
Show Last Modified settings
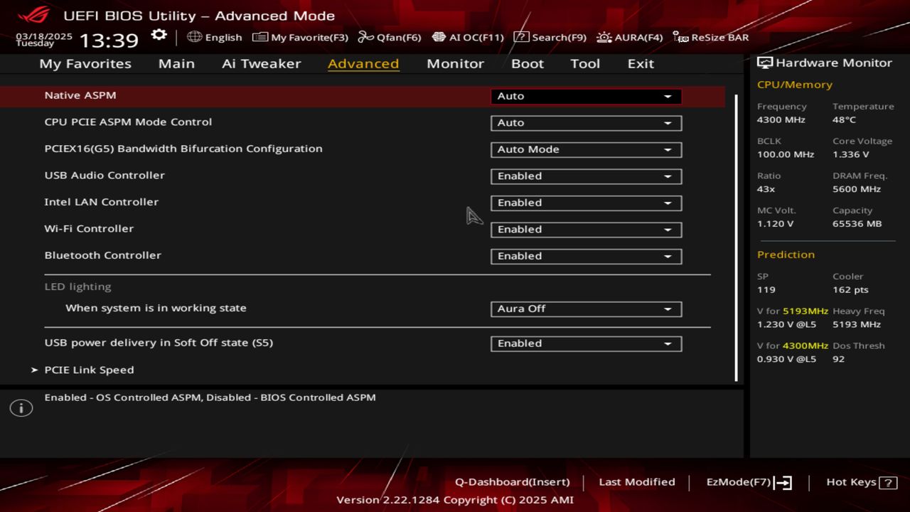tap(637, 482)
